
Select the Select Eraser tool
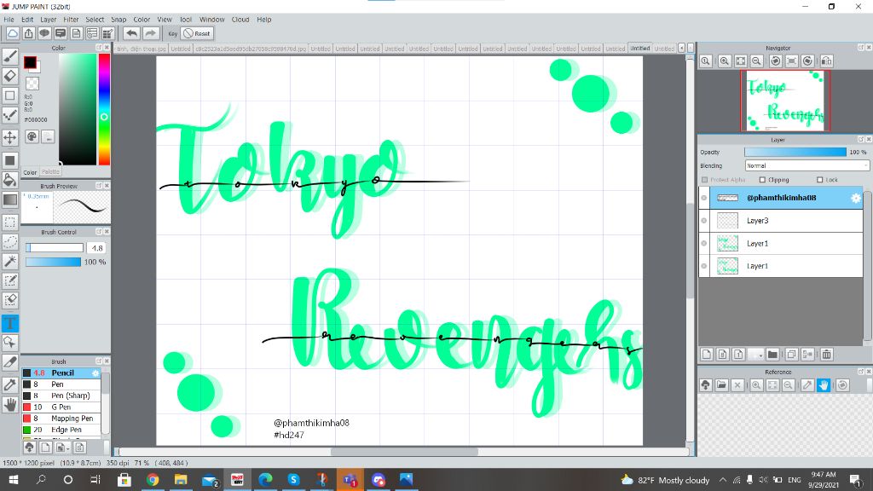[x=10, y=300]
